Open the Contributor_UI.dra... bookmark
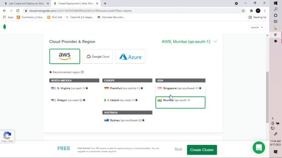Screen dimensions: 282x158 pyautogui.click(x=30, y=17)
